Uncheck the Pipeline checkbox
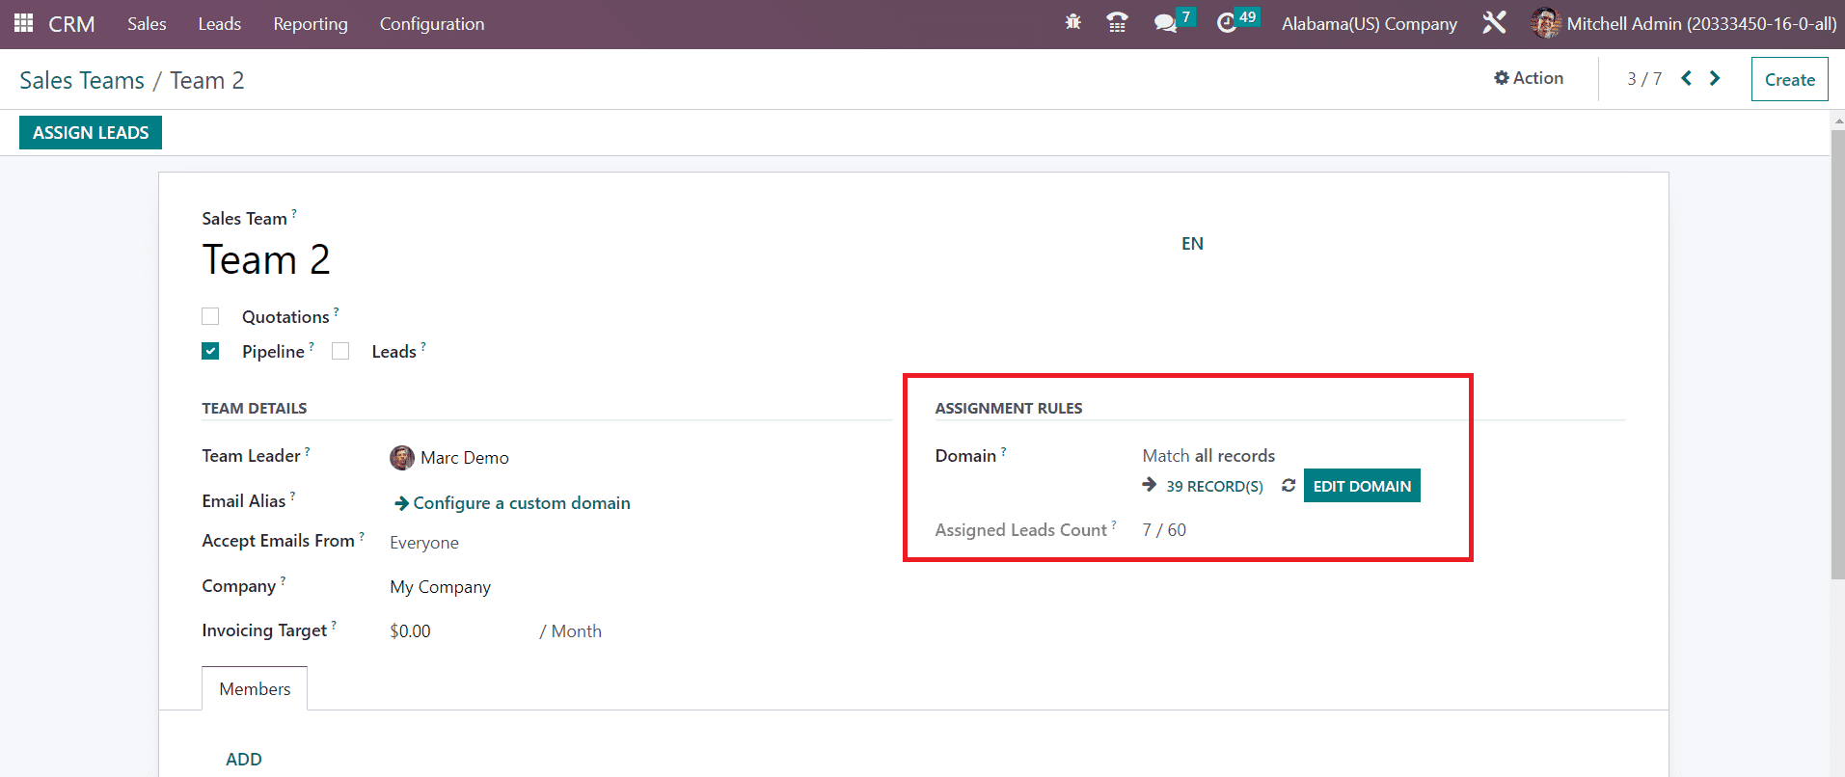 (210, 352)
